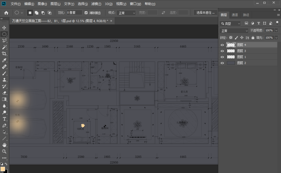Toggle shape layer filter
Screen dimensions: 281x173
click(265, 23)
